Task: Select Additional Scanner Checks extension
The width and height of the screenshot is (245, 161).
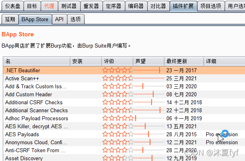Action: click(x=124, y=110)
